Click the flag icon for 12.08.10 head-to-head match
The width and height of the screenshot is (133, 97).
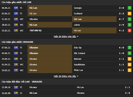click(16, 87)
